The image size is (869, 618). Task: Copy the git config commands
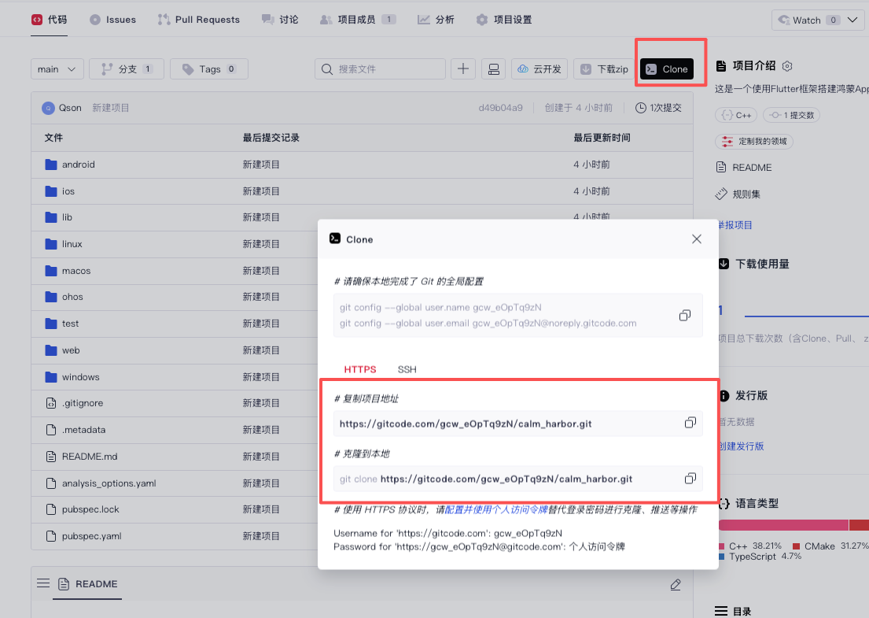coord(684,316)
